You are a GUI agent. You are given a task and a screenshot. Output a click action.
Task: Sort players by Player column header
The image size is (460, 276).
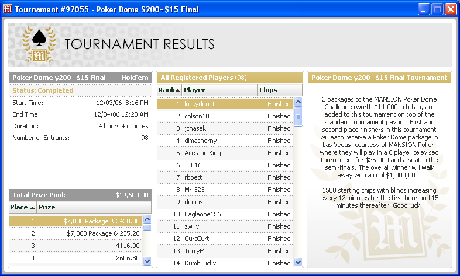[x=219, y=90]
